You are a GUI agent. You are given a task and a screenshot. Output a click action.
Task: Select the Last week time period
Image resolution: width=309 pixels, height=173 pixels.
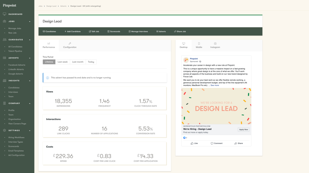click(x=62, y=62)
